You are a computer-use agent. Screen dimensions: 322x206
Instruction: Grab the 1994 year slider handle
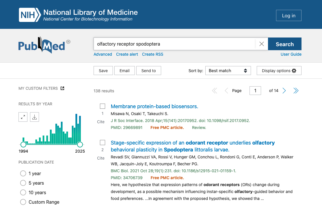(x=23, y=144)
